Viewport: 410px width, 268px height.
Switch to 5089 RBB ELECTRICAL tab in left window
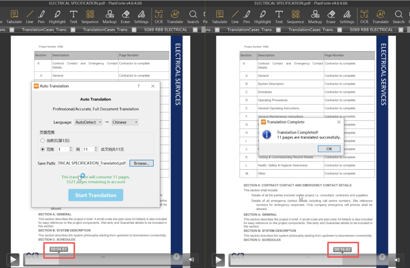166,30
